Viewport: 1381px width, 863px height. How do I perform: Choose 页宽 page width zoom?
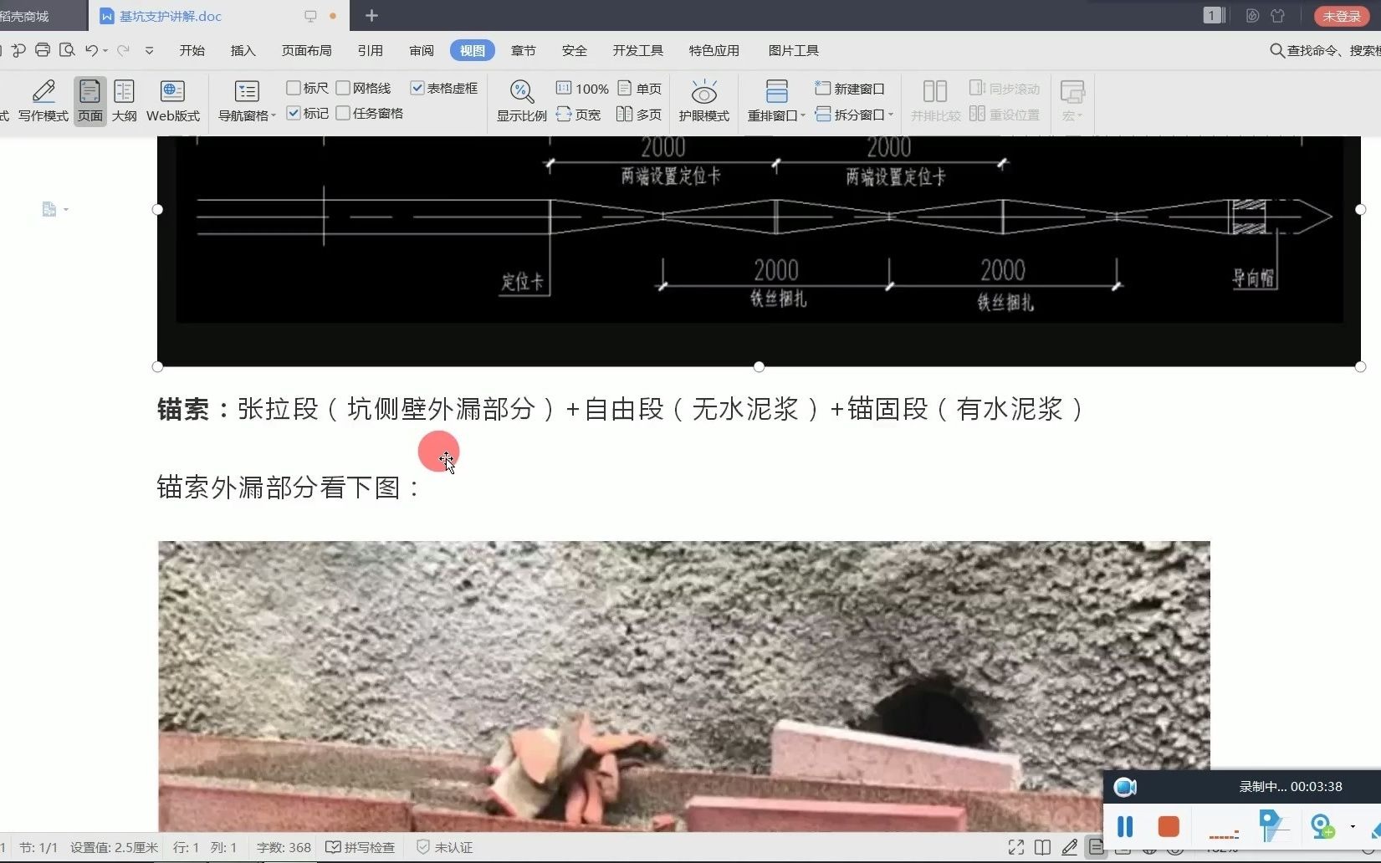click(x=579, y=115)
